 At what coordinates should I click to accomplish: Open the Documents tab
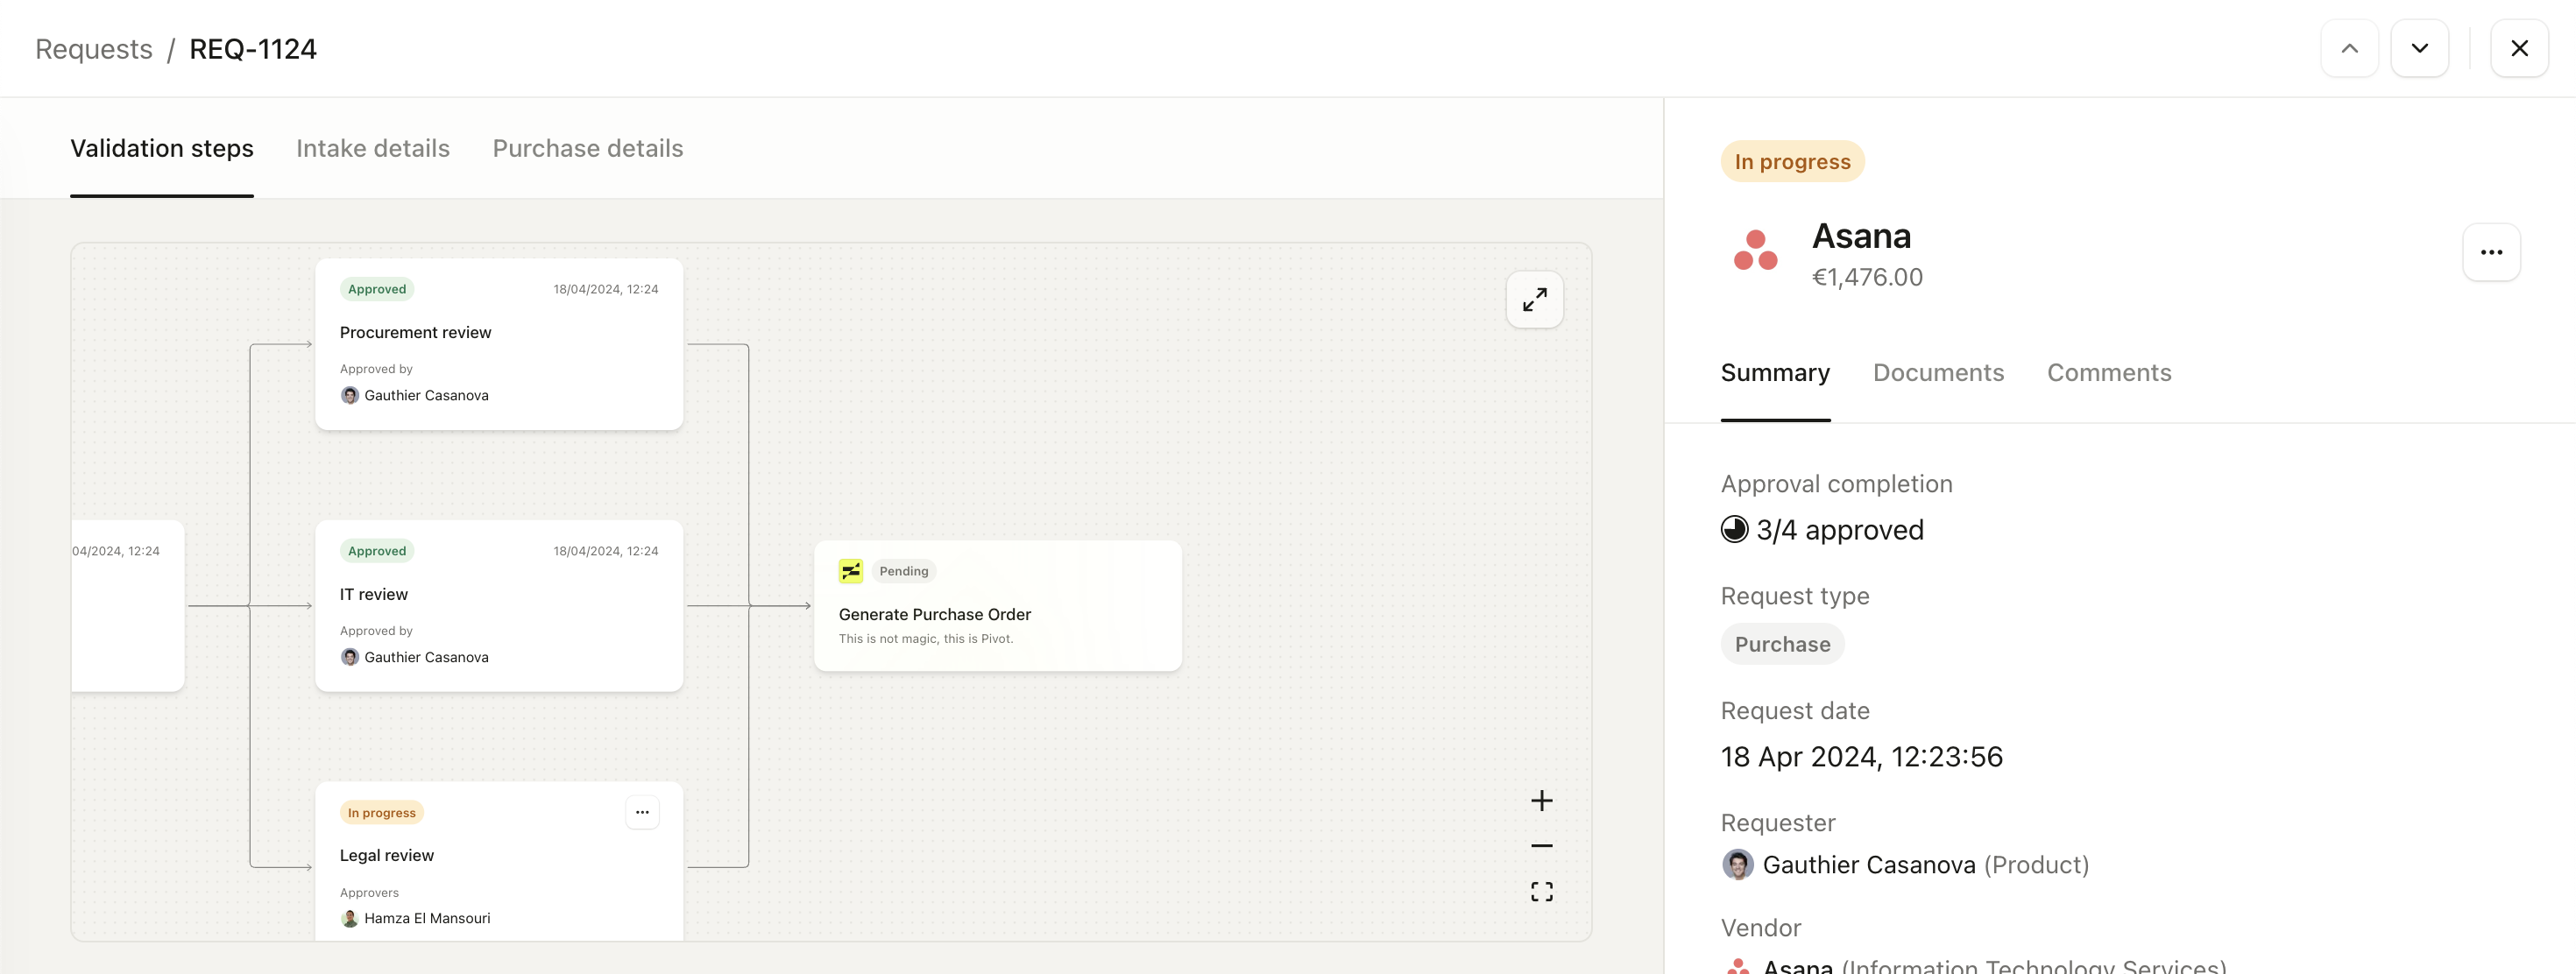pos(1937,373)
